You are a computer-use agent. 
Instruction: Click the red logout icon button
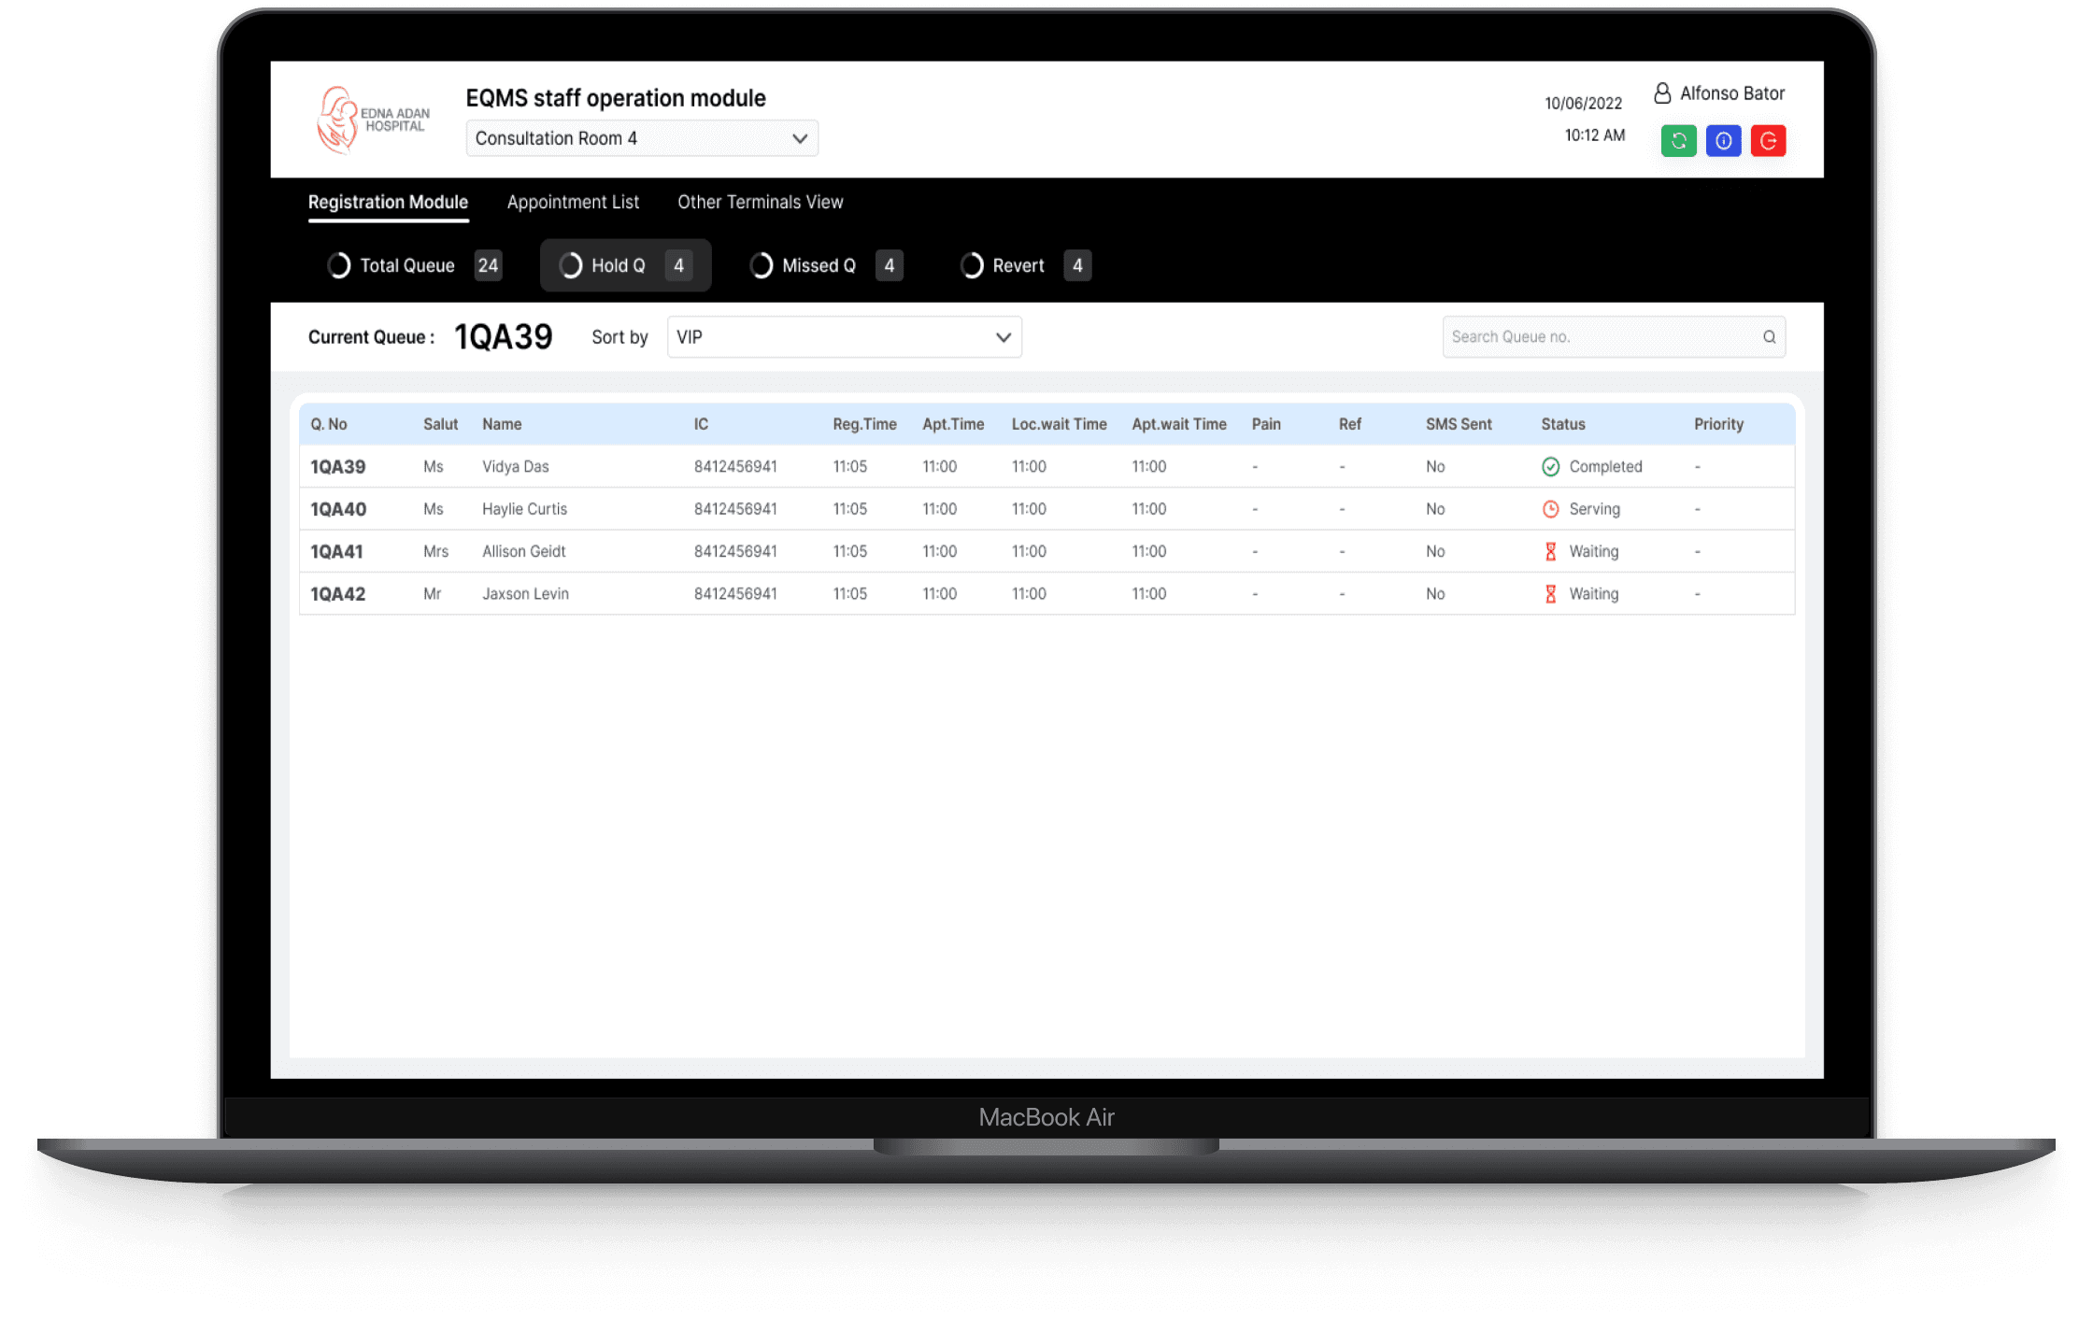coord(1768,141)
